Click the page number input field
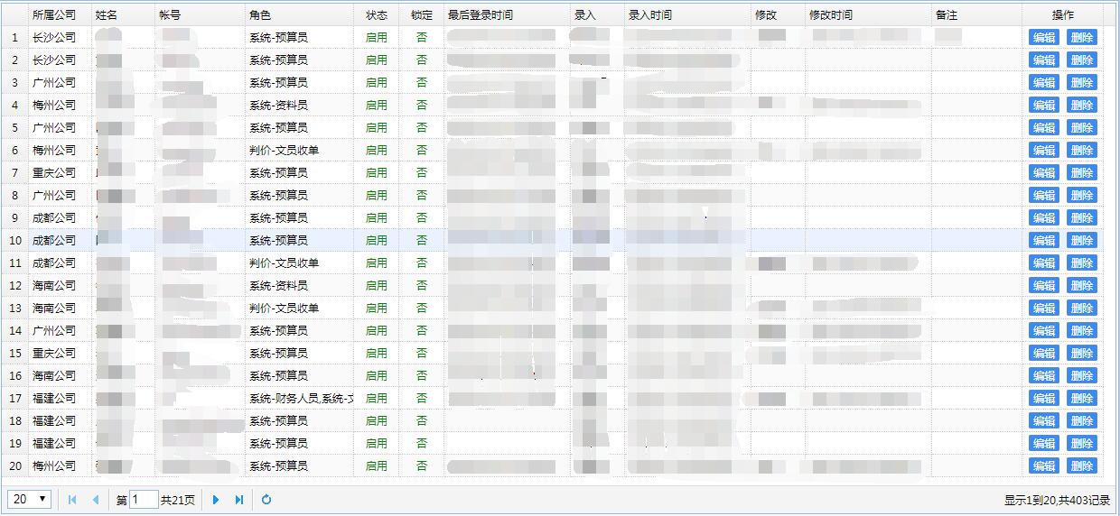Viewport: 1120px width, 516px height. coord(144,500)
